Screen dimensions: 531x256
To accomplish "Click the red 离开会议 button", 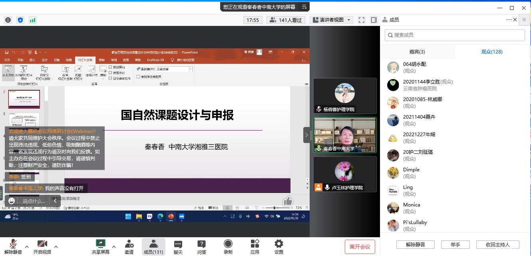I will (360, 247).
